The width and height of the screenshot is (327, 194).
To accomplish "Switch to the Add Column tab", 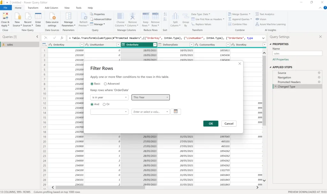I will point(51,8).
